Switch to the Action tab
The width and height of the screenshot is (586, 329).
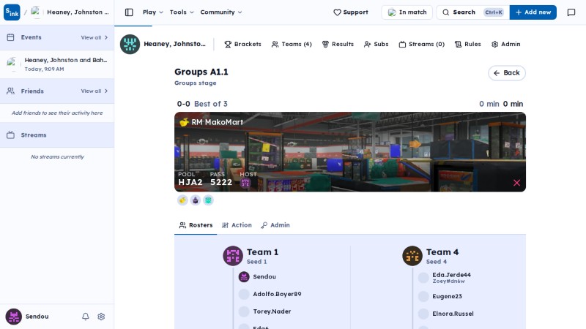click(237, 225)
